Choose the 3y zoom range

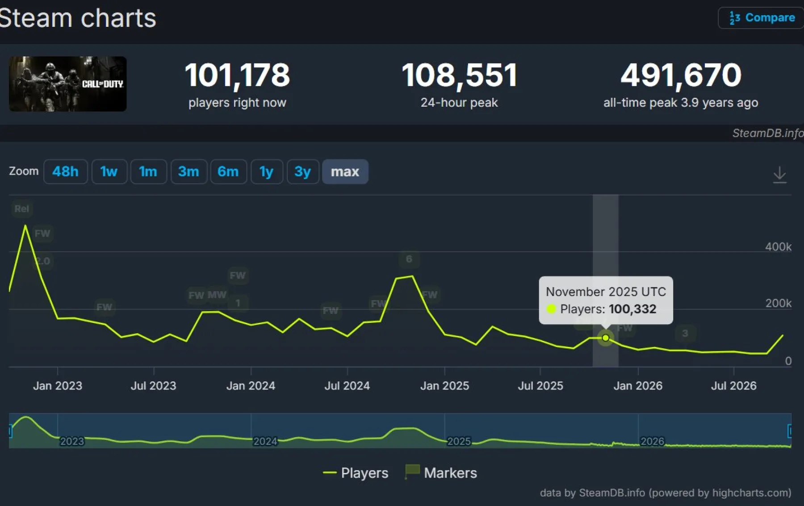point(303,171)
